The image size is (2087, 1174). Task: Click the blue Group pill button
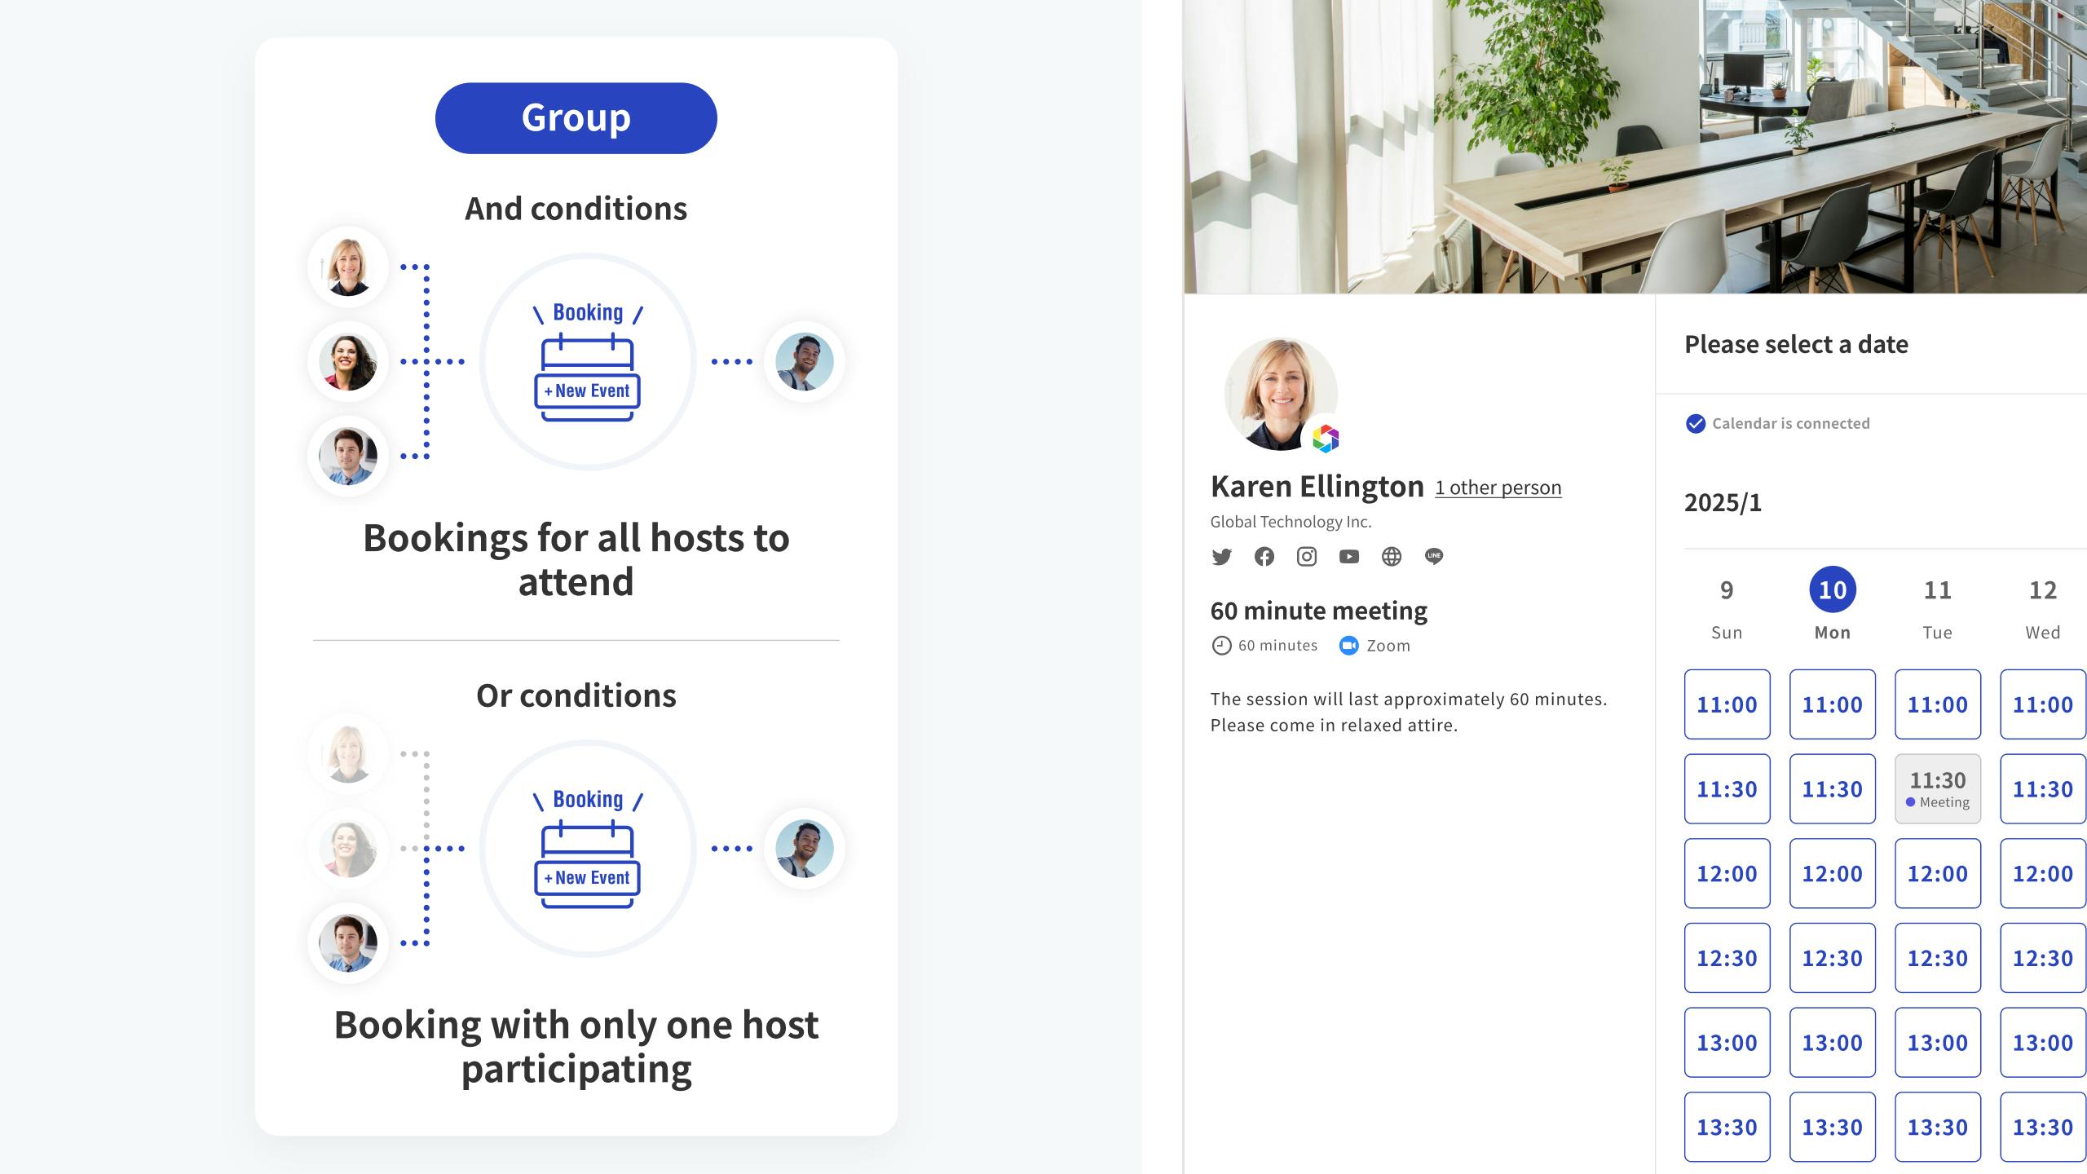tap(576, 118)
